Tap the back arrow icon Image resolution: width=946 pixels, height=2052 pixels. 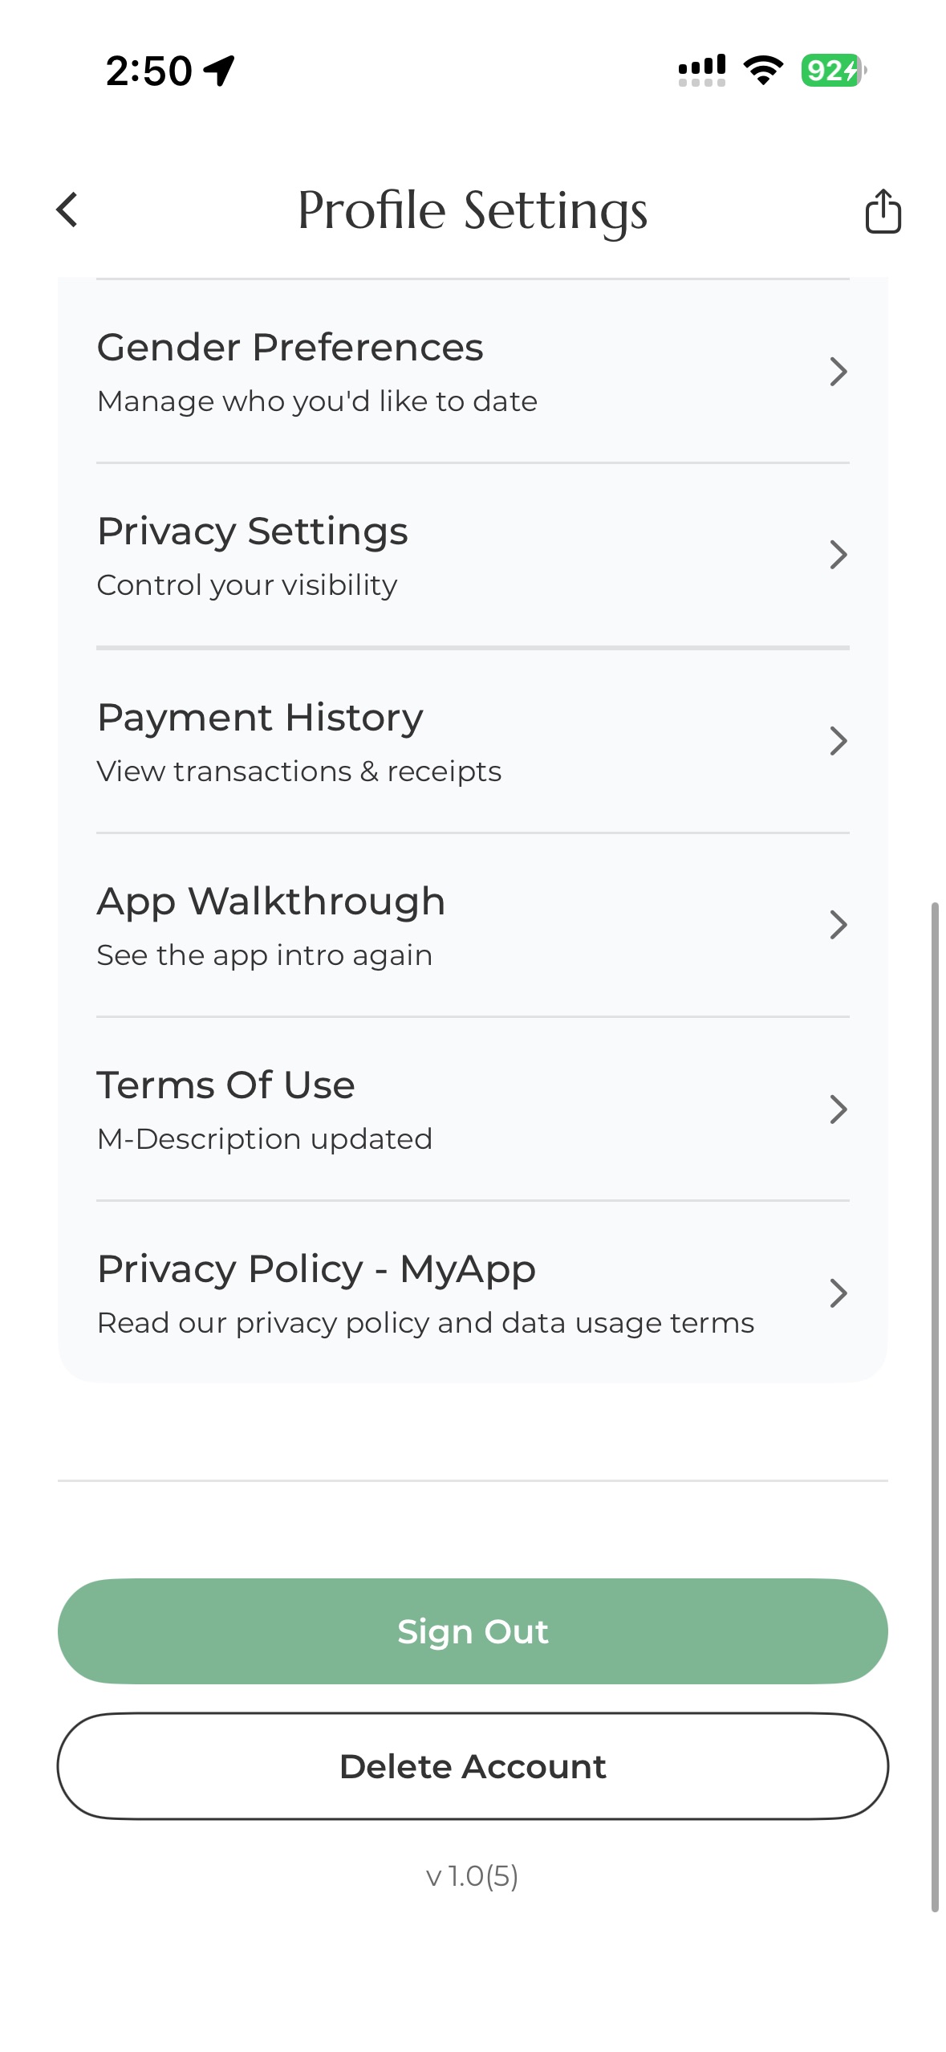click(67, 210)
